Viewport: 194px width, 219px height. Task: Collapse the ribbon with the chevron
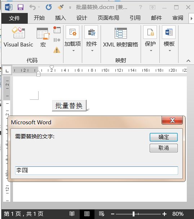tap(188, 61)
